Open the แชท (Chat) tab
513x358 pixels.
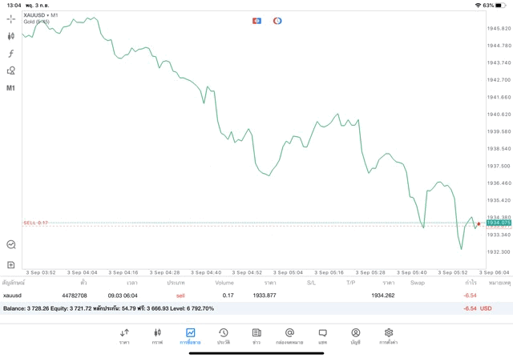[322, 336]
